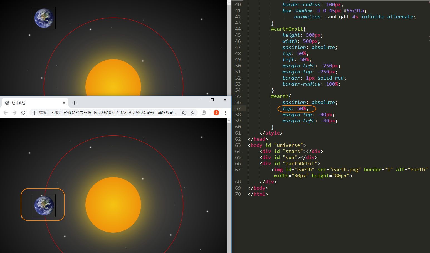Click the browser forward arrow
This screenshot has height=253, width=430.
coord(14,113)
